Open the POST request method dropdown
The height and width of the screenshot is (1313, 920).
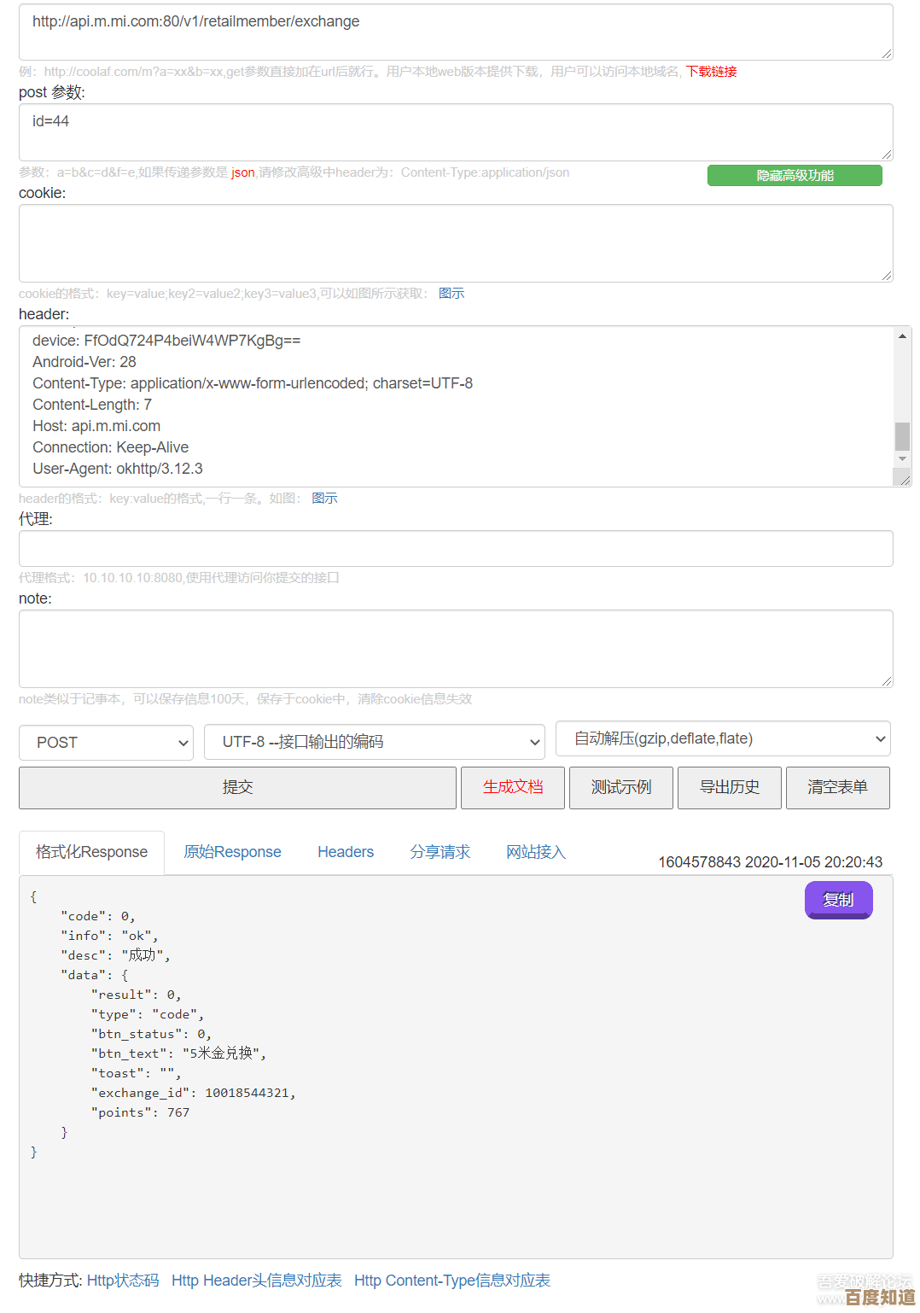tap(107, 742)
